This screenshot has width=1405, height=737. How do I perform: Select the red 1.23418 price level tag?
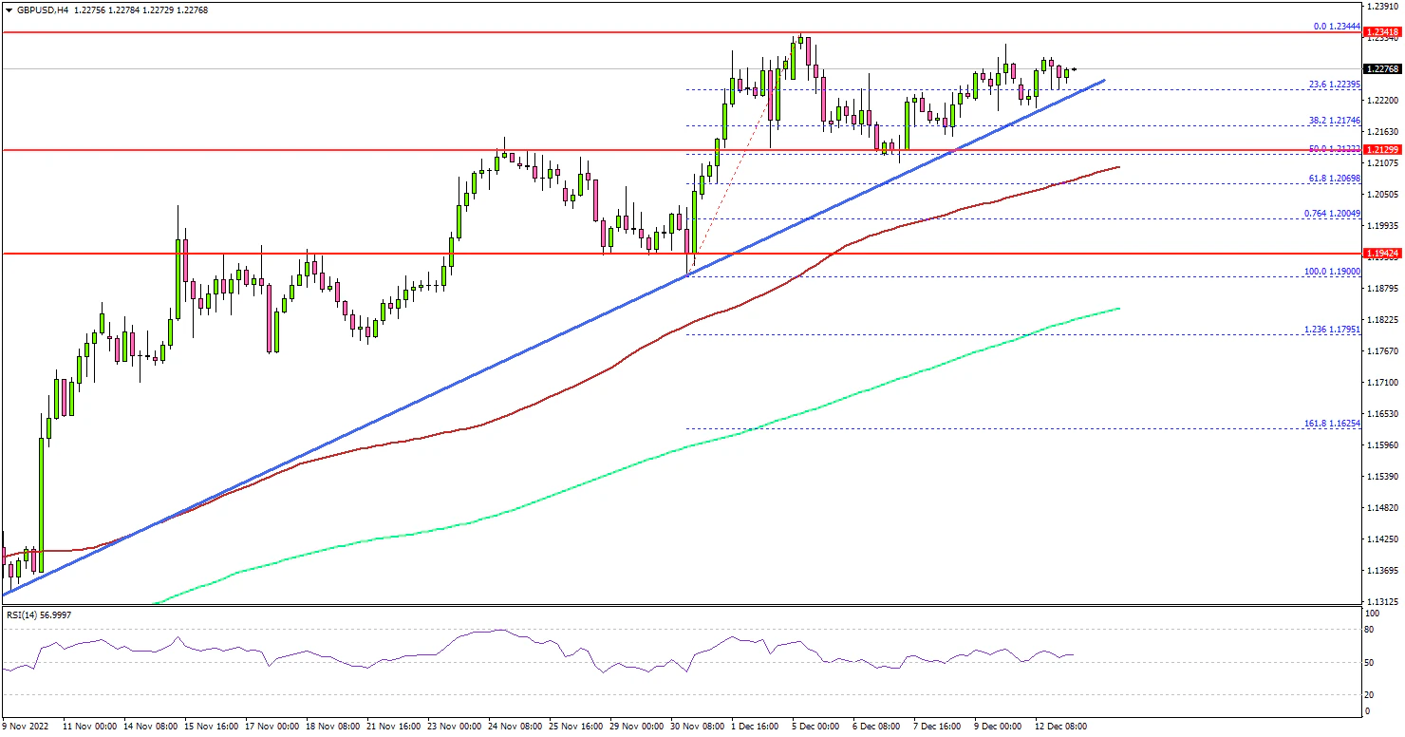tap(1381, 32)
